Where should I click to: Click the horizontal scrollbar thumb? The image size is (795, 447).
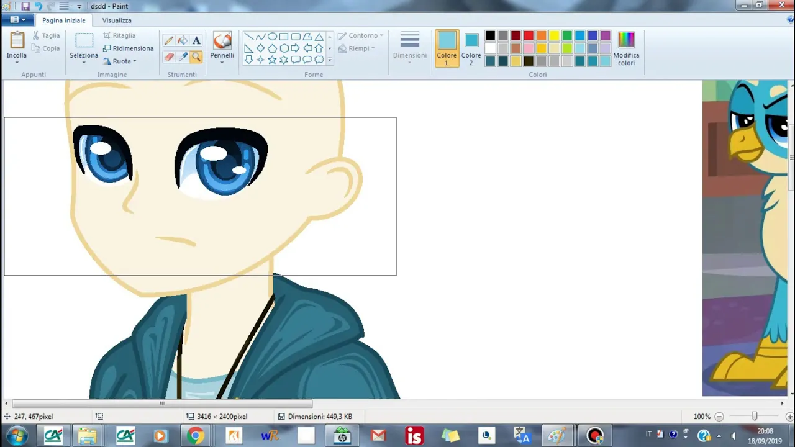point(162,403)
